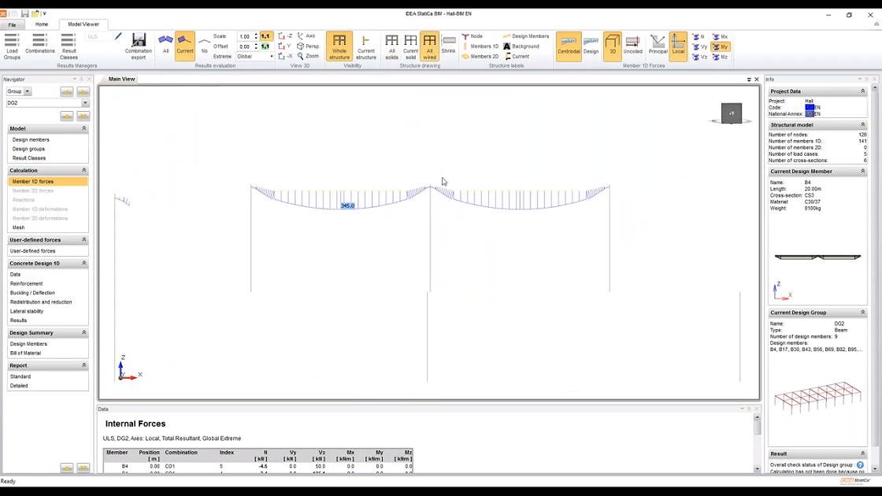882x496 pixels.
Task: Collapse the Calculation section
Action: coord(83,170)
